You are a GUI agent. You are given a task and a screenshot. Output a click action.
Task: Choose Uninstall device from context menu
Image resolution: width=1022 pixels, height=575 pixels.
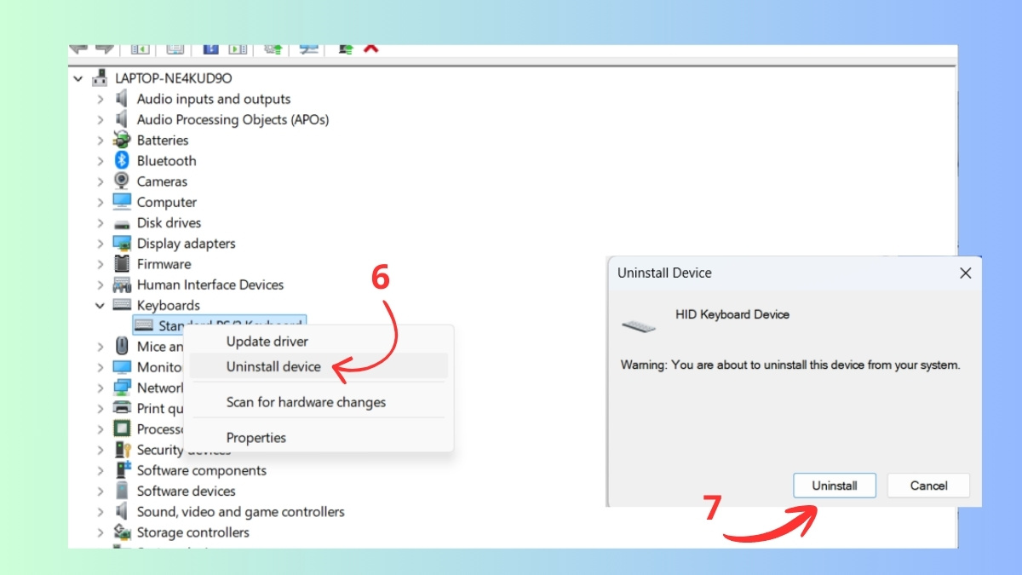[319, 366]
